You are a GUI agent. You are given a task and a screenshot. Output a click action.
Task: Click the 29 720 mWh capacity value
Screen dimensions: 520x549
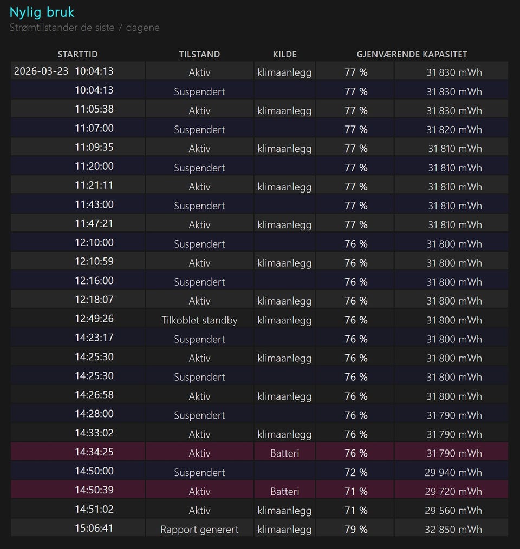point(453,492)
